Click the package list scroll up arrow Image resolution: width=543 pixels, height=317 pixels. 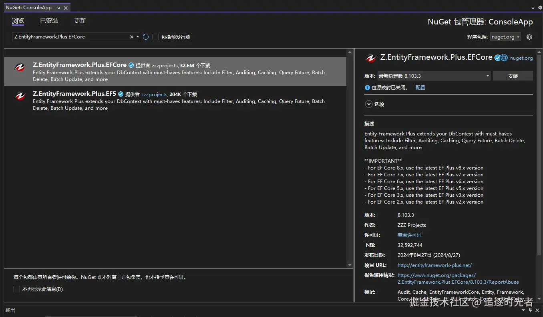[350, 52]
